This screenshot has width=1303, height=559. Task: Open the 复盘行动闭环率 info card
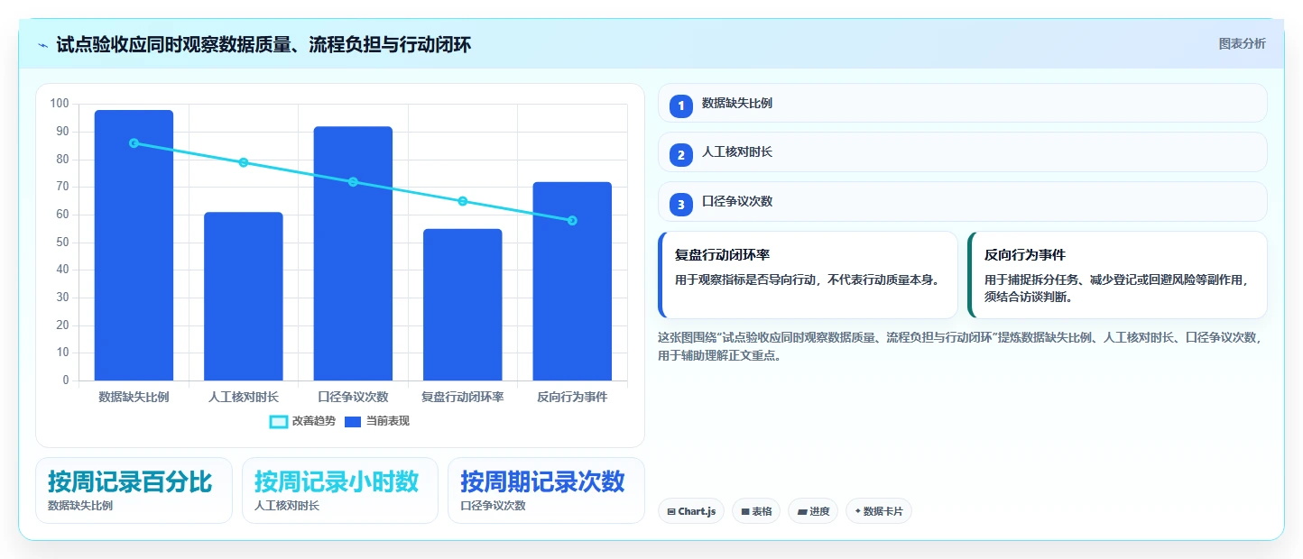point(809,275)
